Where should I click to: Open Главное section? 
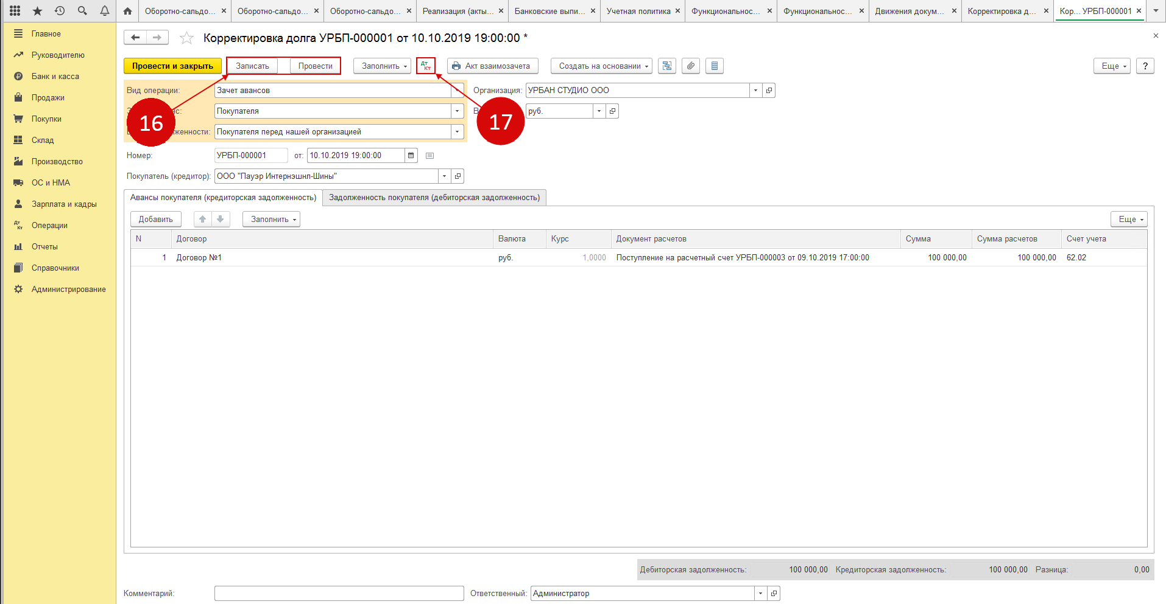click(x=46, y=34)
